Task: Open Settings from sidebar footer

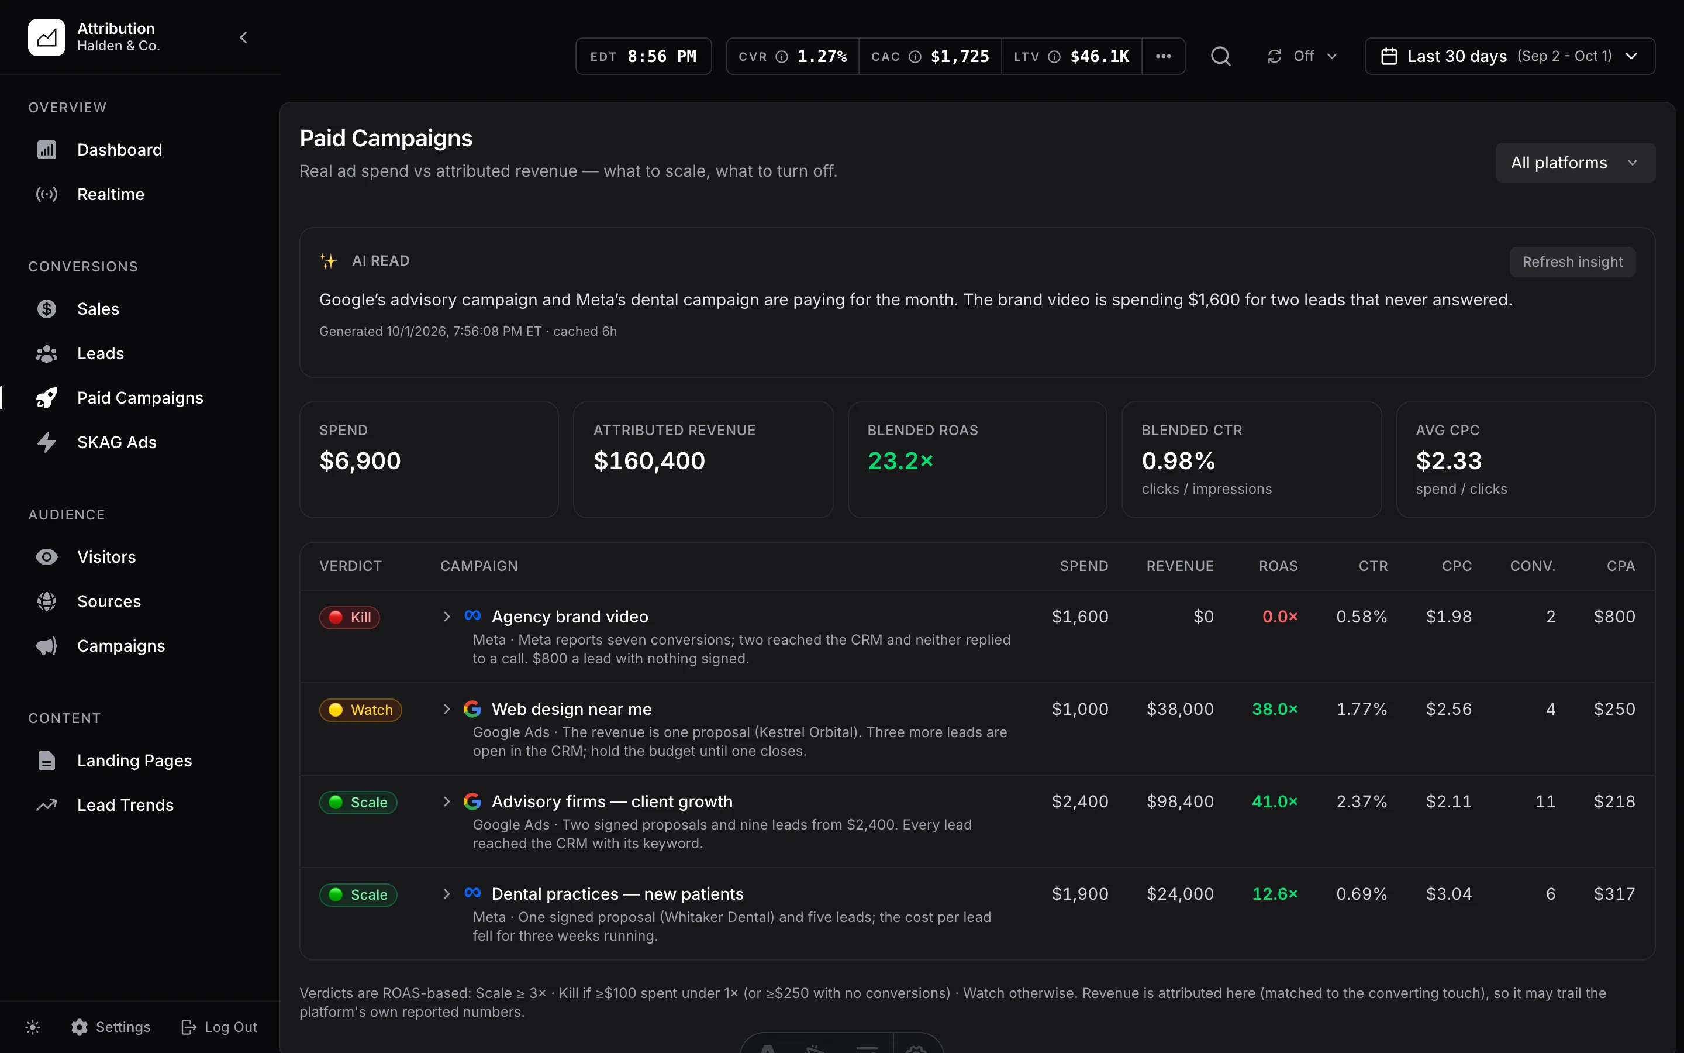Action: (x=111, y=1027)
